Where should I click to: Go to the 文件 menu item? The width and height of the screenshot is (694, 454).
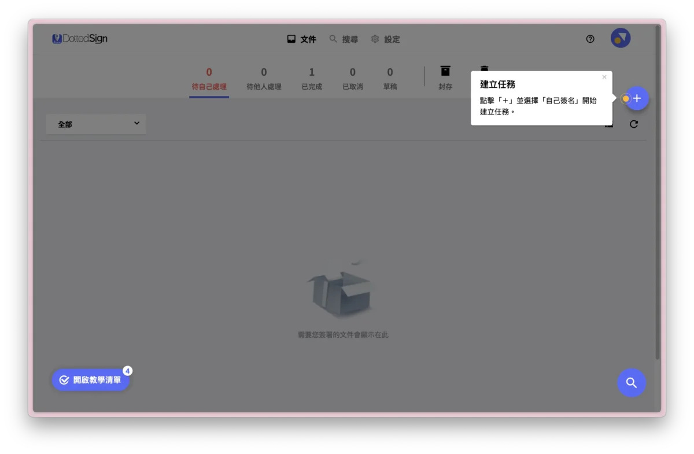[301, 39]
